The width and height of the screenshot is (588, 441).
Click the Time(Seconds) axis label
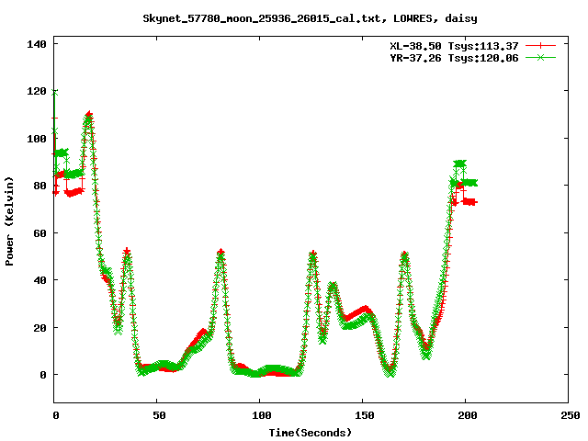(311, 433)
